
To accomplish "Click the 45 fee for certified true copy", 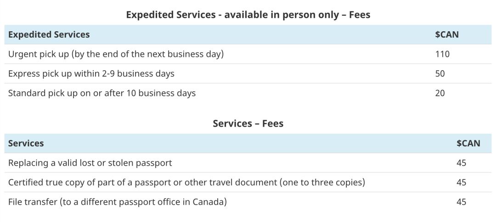I will point(462,183).
